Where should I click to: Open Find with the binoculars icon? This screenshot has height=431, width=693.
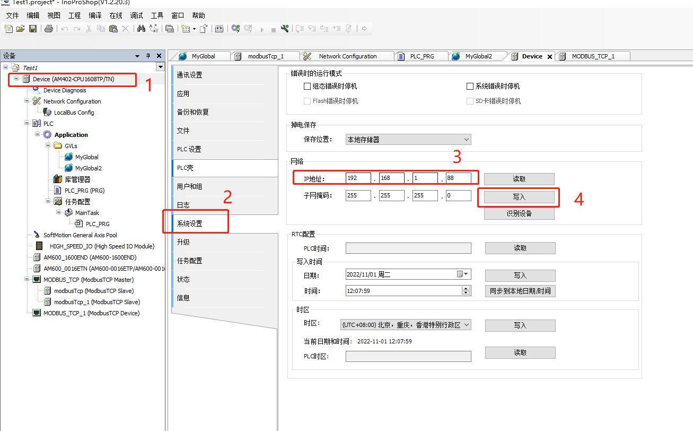[x=141, y=29]
